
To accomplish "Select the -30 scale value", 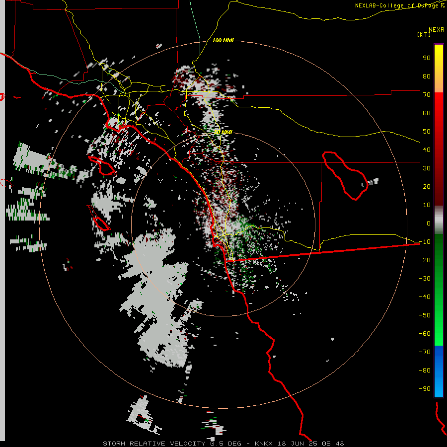I will tap(425, 279).
